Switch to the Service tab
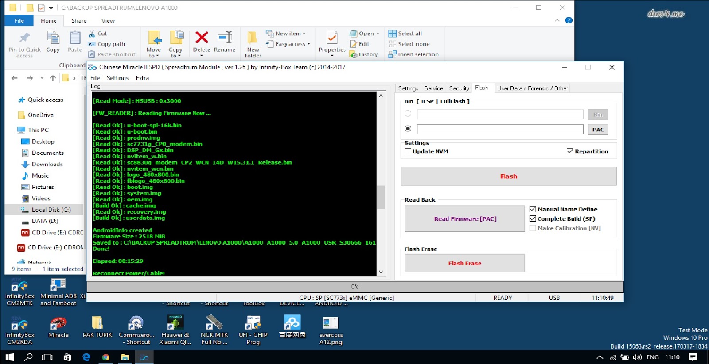The image size is (709, 364). (x=433, y=88)
